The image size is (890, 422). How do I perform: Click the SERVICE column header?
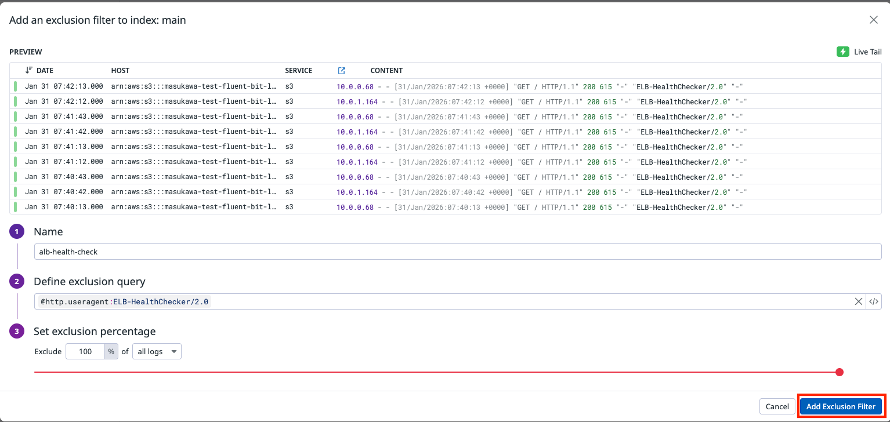tap(298, 71)
